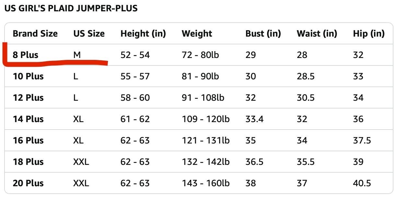398x206 pixels.
Task: Click the 143 - 160lb weight cell
Action: point(206,183)
